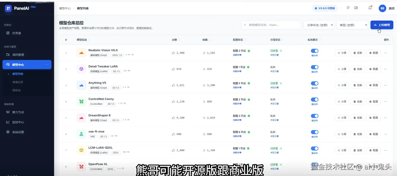This screenshot has height=176, width=397.
Task: Click 点击分享 link for DreamShaper 8
Action: point(274,120)
